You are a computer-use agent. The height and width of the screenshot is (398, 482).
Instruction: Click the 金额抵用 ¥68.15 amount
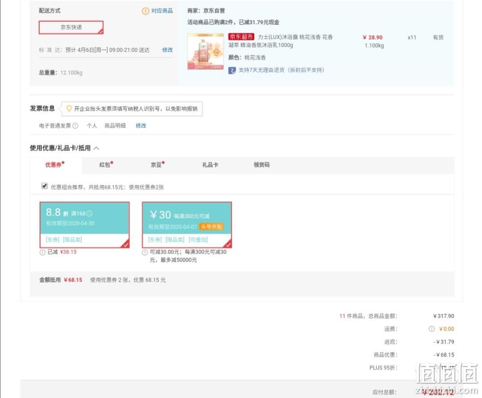[73, 280]
